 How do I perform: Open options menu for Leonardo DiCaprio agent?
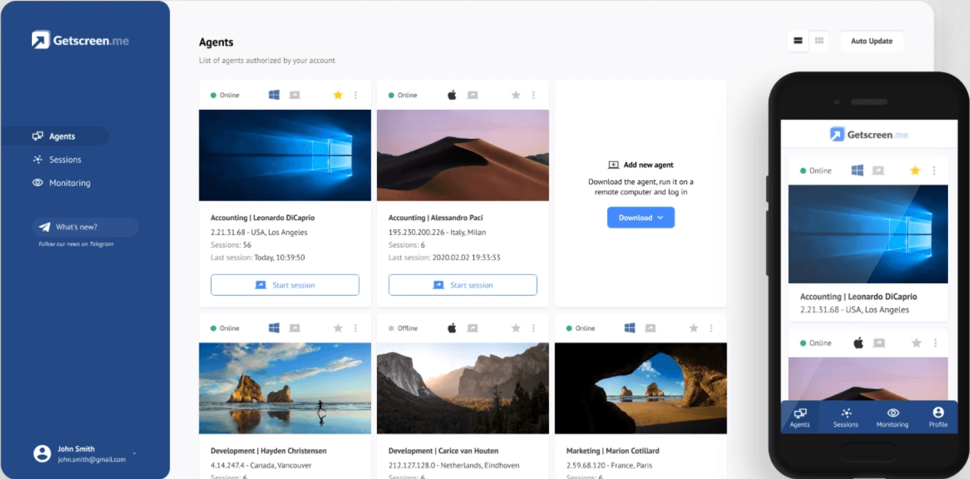click(356, 95)
